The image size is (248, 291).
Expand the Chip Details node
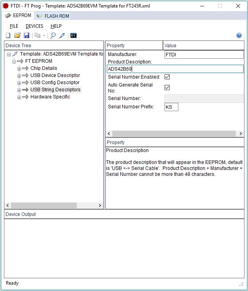pos(19,69)
